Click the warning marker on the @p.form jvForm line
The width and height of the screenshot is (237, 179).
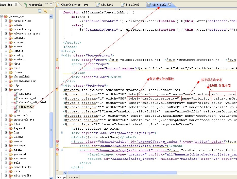coord(57,90)
